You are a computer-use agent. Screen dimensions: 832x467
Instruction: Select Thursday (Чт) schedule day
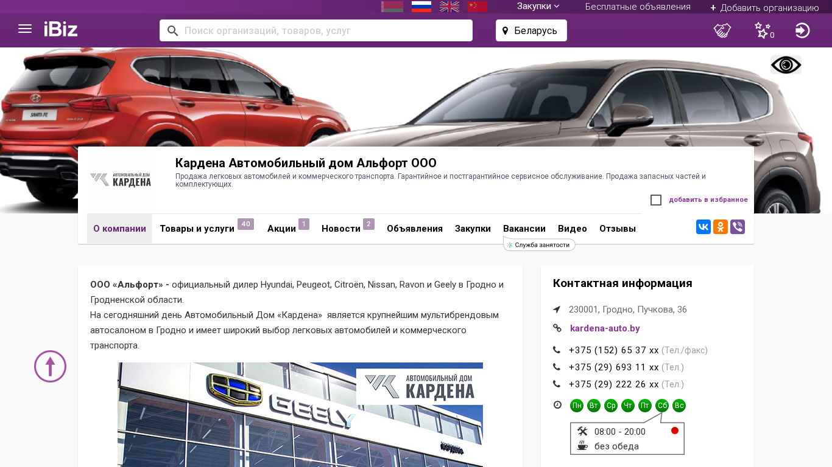point(628,406)
